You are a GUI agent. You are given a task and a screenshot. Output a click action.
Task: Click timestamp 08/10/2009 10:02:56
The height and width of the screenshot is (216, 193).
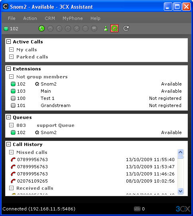point(150,181)
